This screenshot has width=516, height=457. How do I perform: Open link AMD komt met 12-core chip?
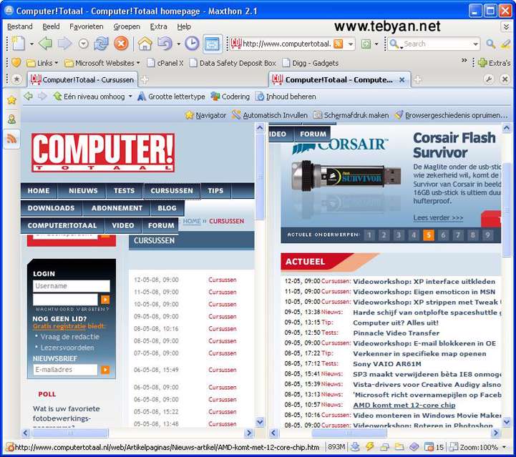(404, 405)
